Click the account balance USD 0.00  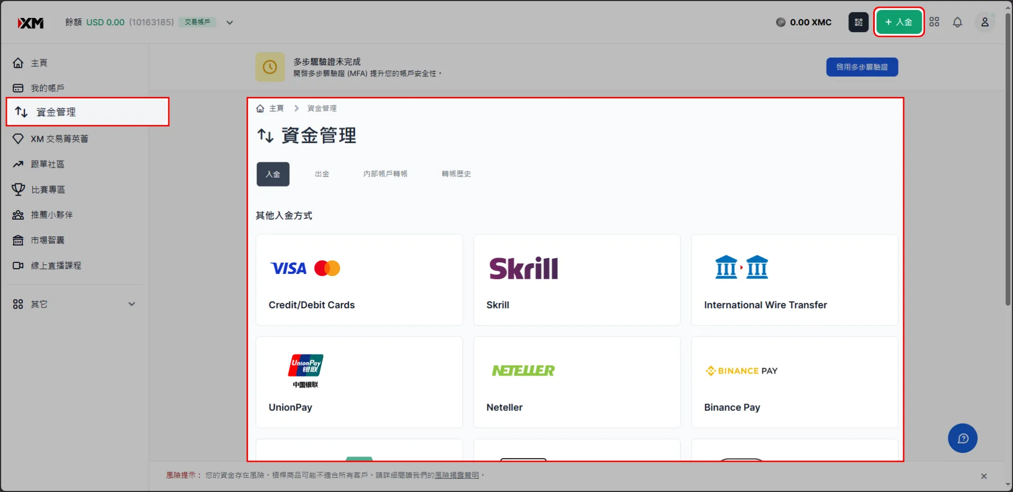(x=106, y=22)
